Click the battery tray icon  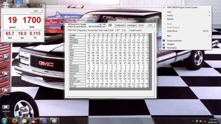[x=197, y=121]
